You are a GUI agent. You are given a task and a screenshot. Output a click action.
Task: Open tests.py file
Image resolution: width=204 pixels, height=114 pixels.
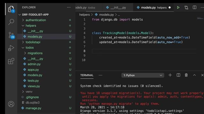point(33,81)
